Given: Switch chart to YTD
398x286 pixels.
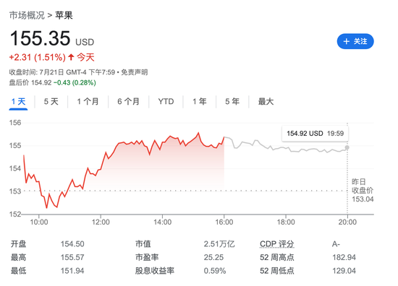Looking at the screenshot, I should click(166, 102).
